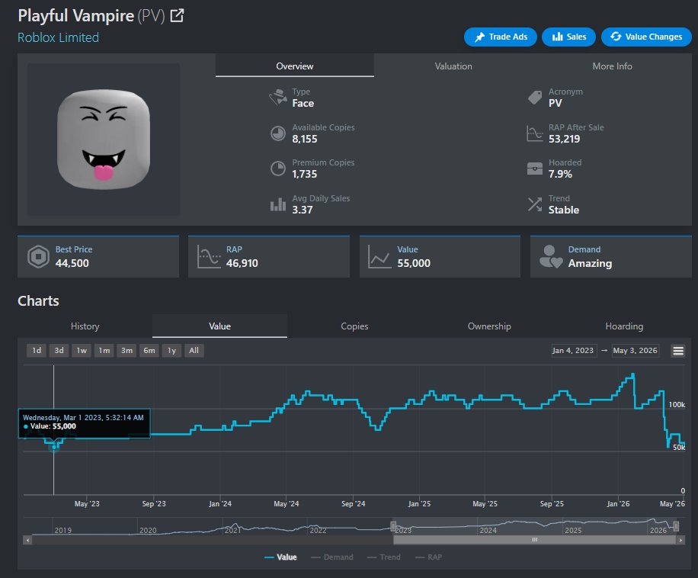Click the RAP After Sale chart icon

click(x=535, y=133)
